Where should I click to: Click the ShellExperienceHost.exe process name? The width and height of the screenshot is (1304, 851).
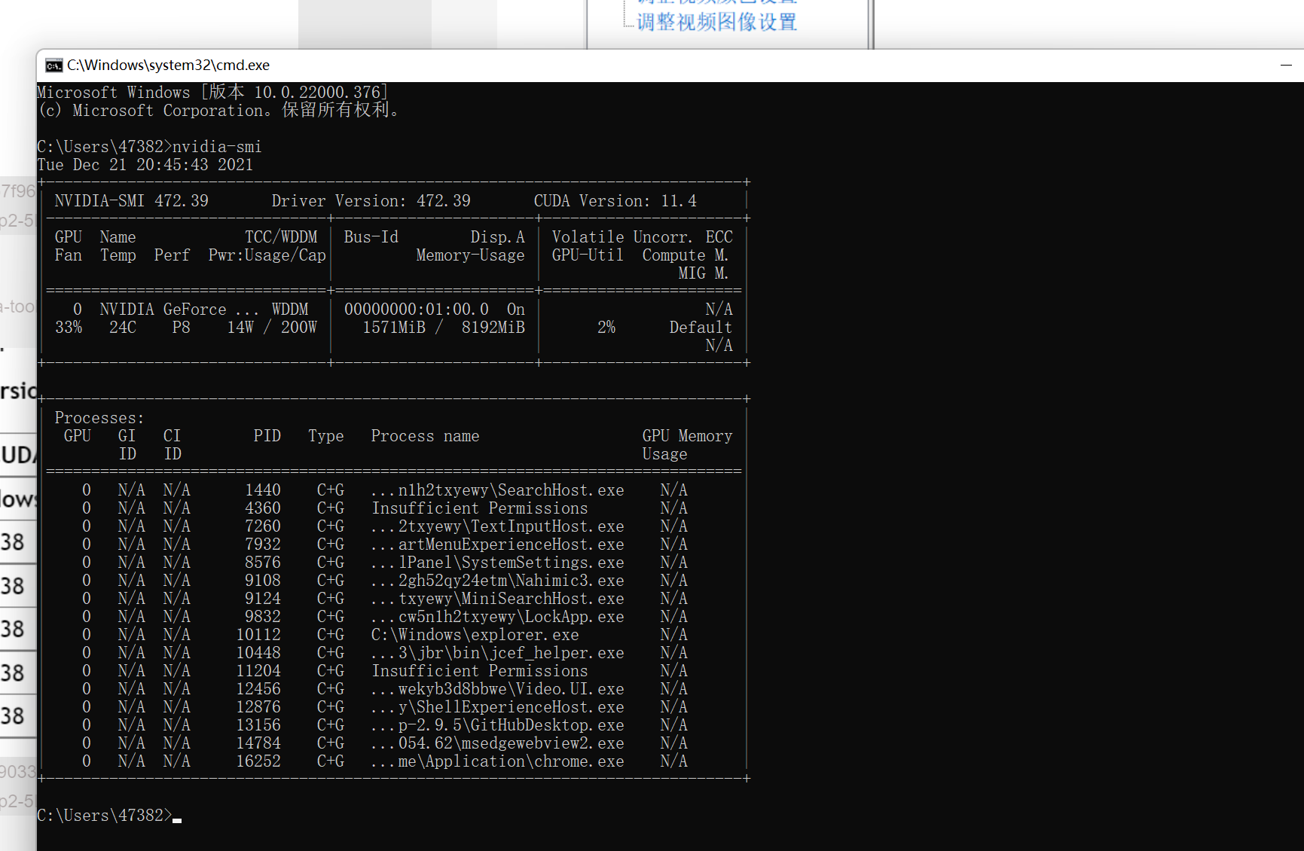pos(497,707)
